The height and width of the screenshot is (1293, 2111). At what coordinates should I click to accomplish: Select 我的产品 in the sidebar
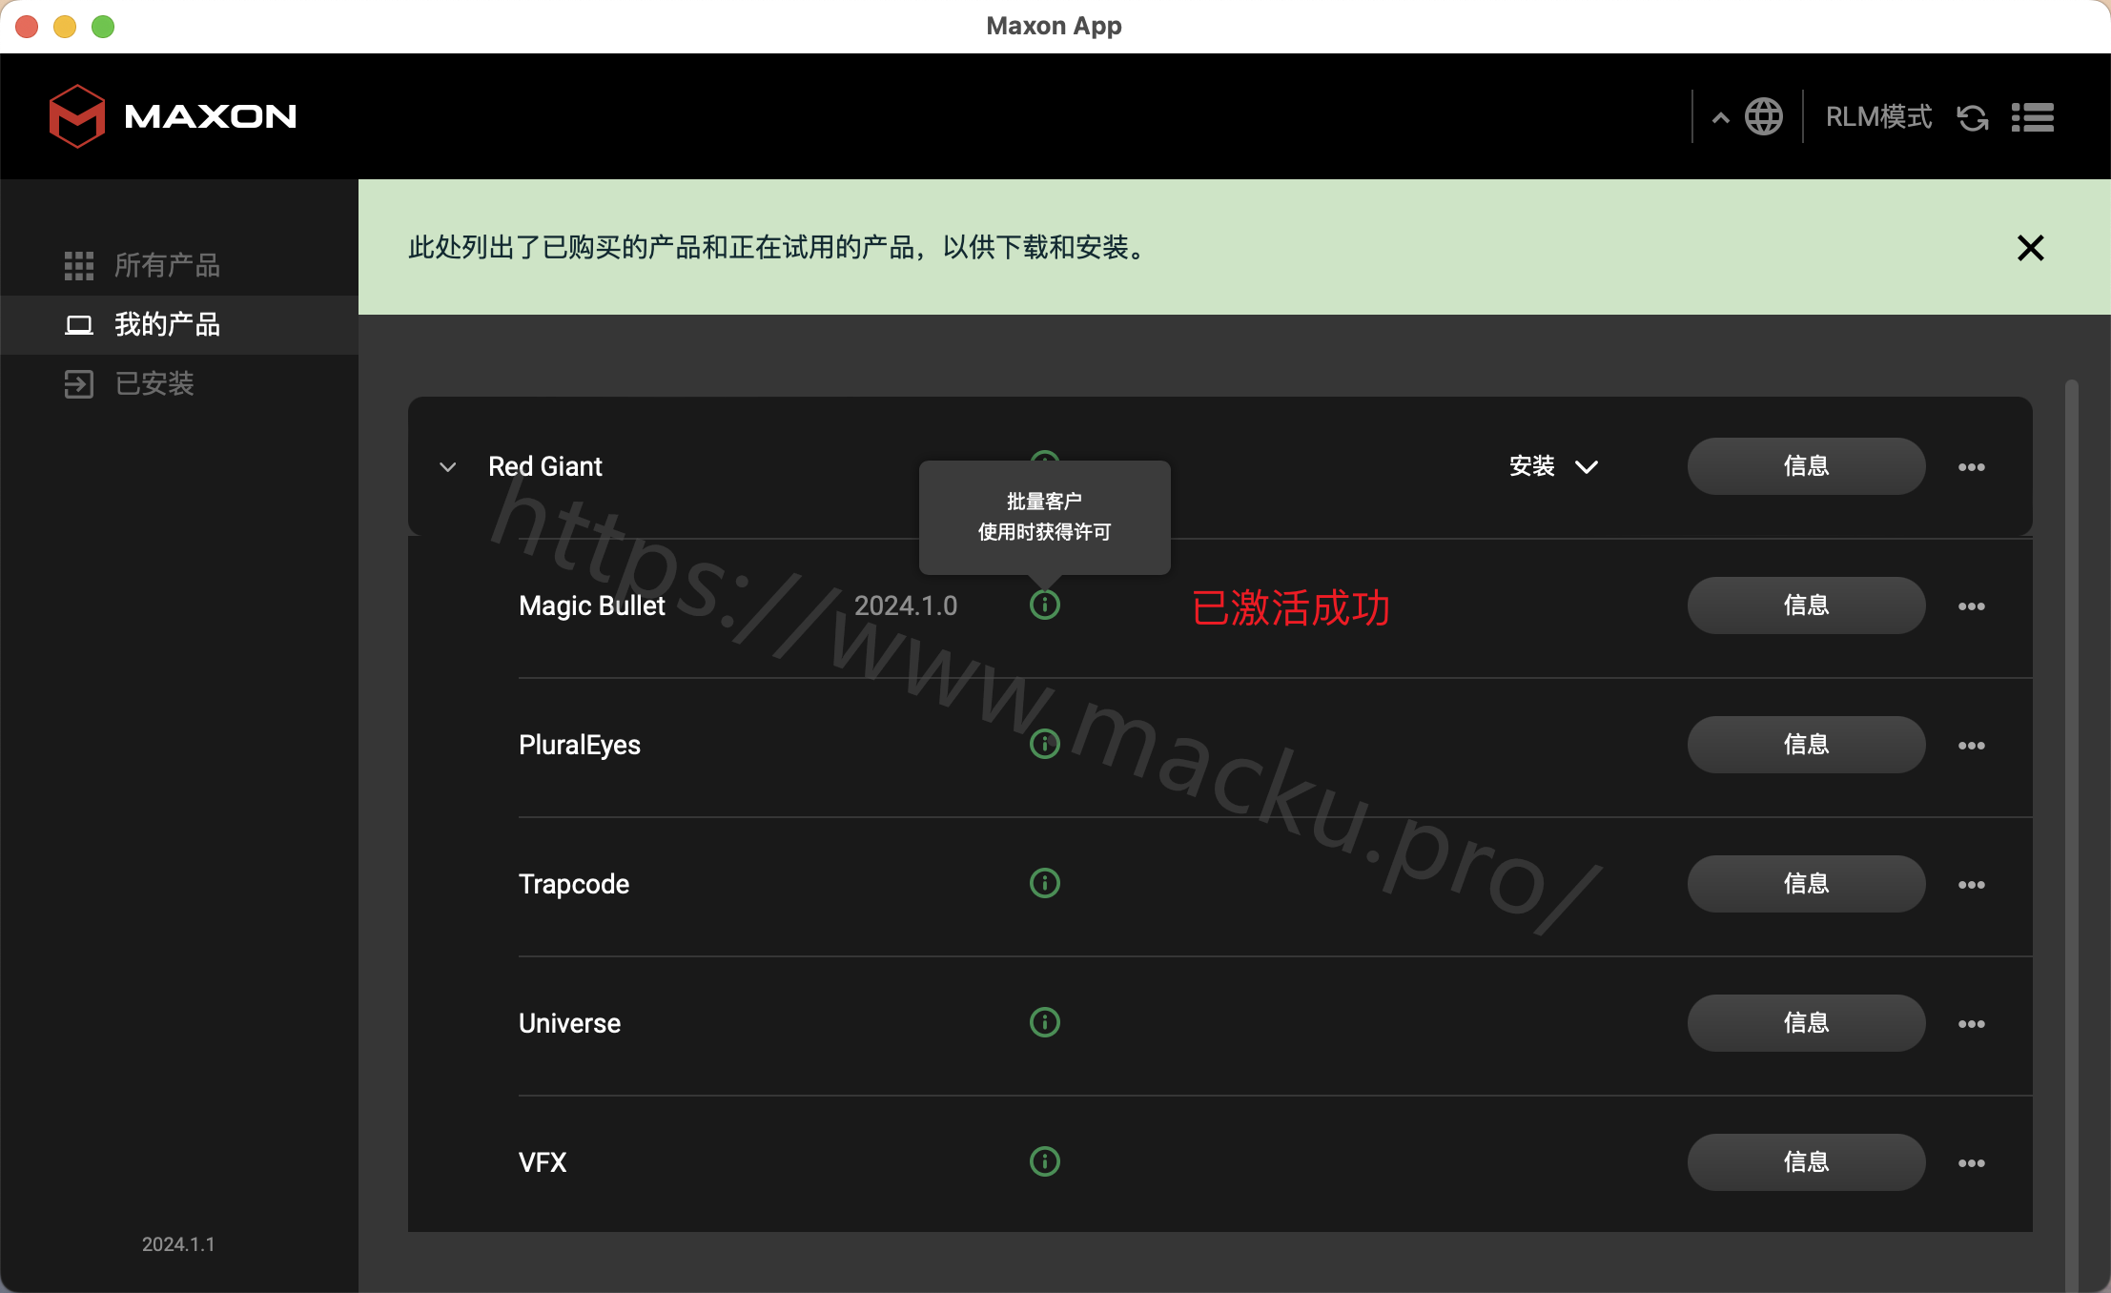click(179, 324)
